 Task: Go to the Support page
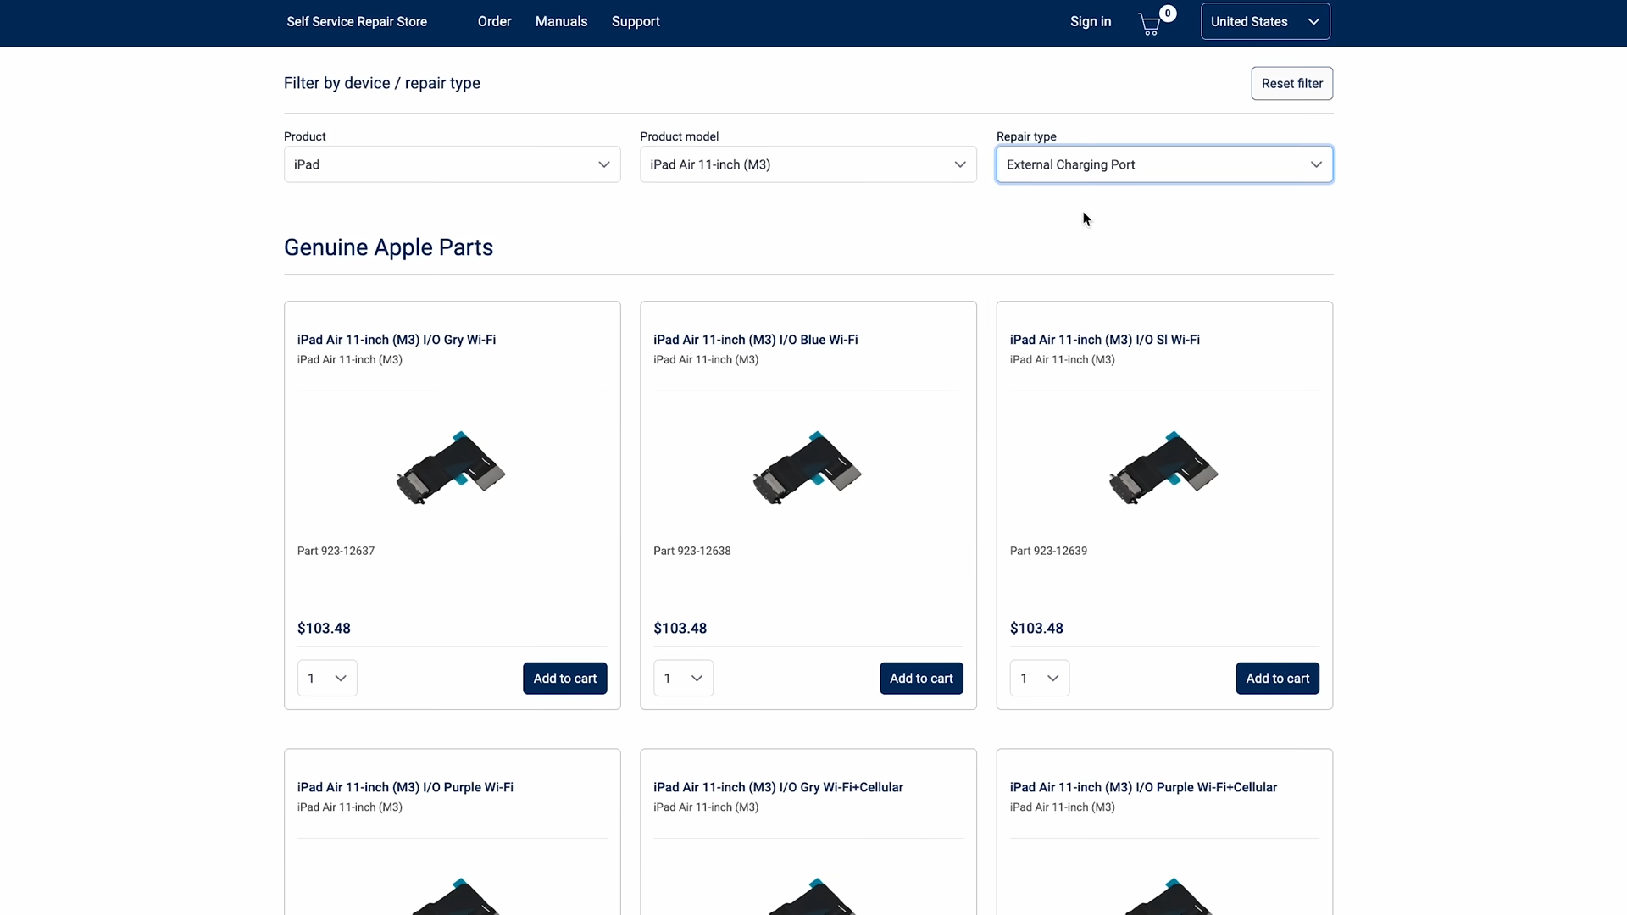coord(636,22)
